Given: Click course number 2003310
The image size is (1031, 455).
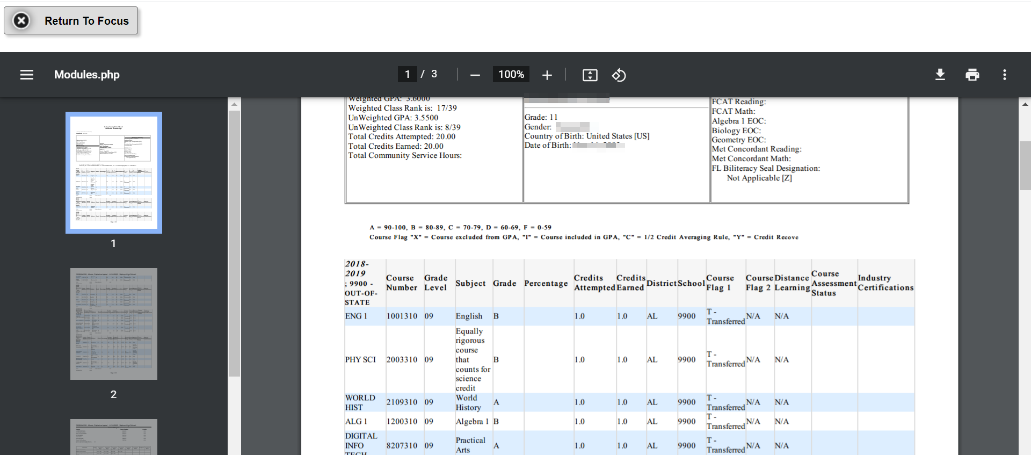Looking at the screenshot, I should (402, 359).
